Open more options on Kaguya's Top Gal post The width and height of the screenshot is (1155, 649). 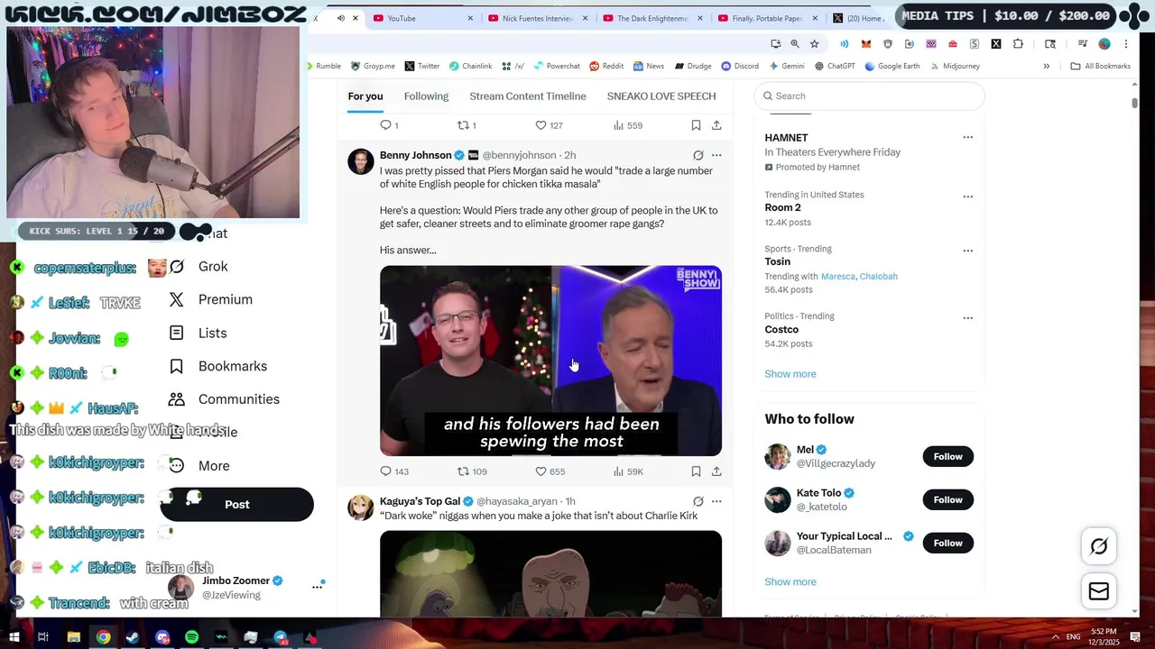pos(716,501)
